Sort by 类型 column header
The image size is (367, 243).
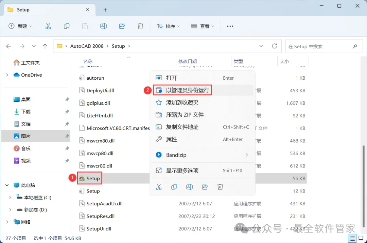tap(238, 61)
